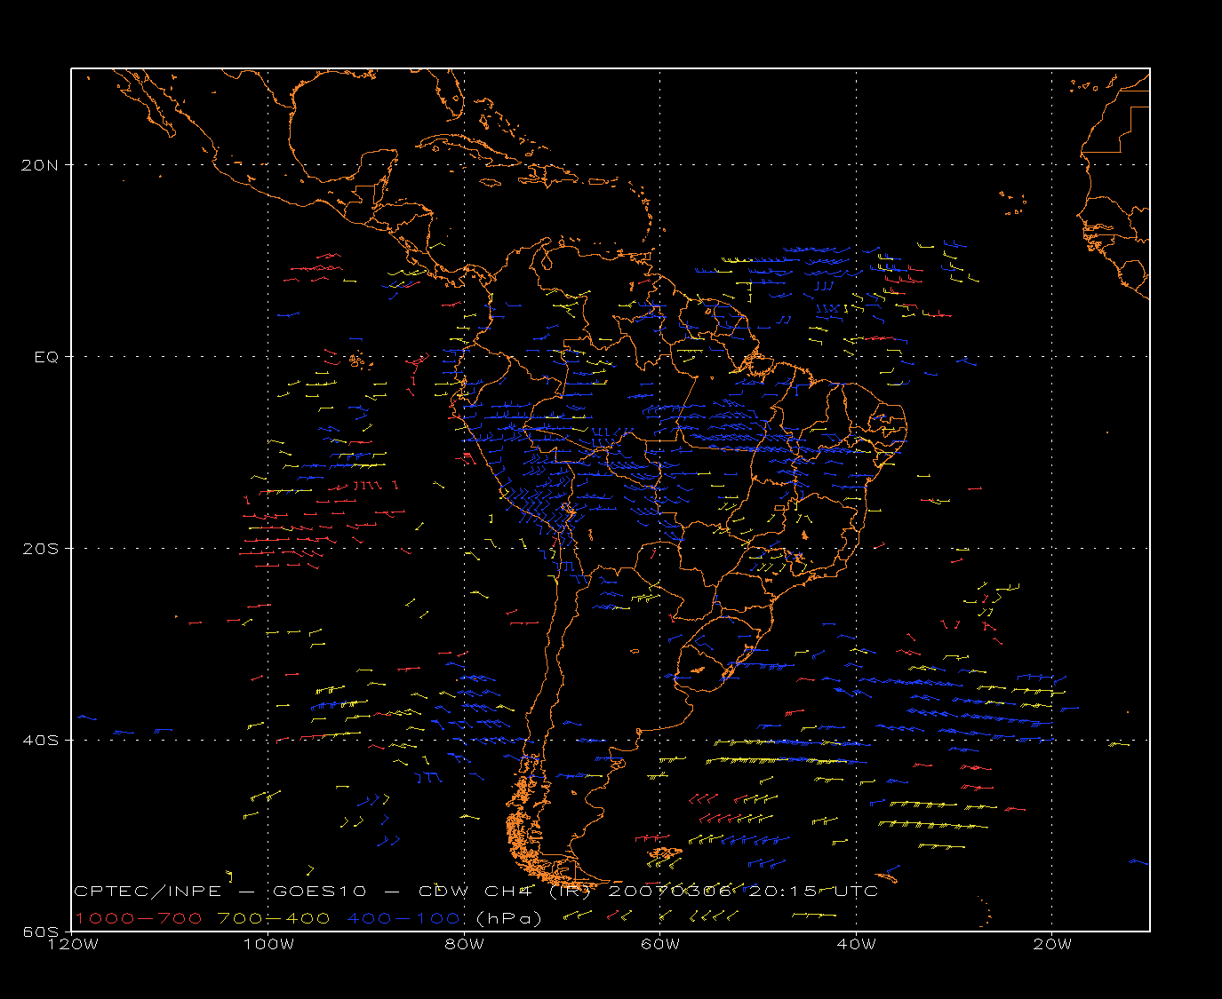Click the 80W longitude label
Screen dimensions: 1222x999
coord(464,944)
